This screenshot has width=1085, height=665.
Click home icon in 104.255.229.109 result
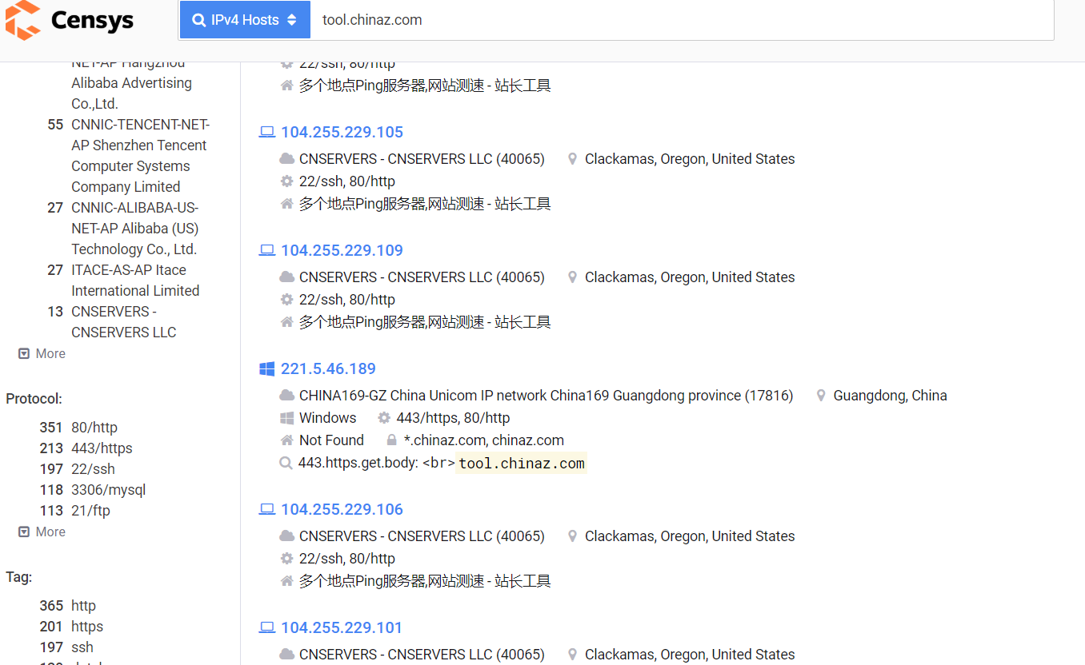coord(286,322)
